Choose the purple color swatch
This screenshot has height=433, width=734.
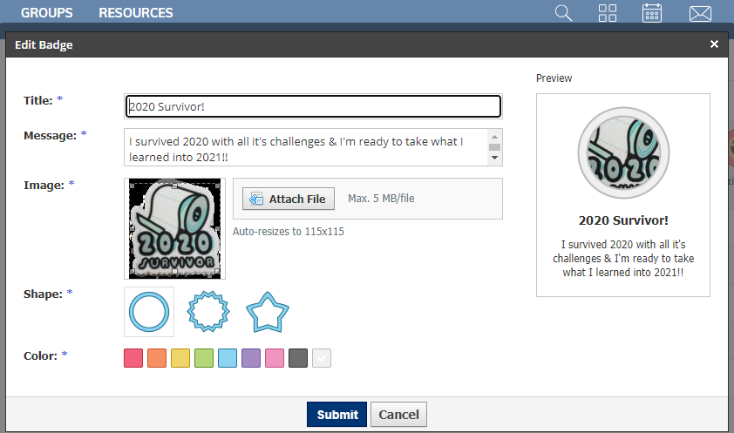click(251, 358)
